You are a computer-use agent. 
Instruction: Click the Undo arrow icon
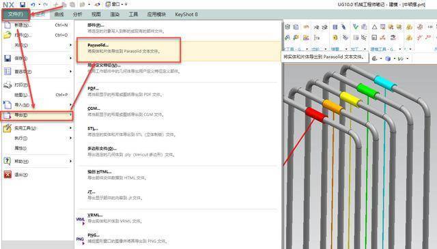[33, 5]
